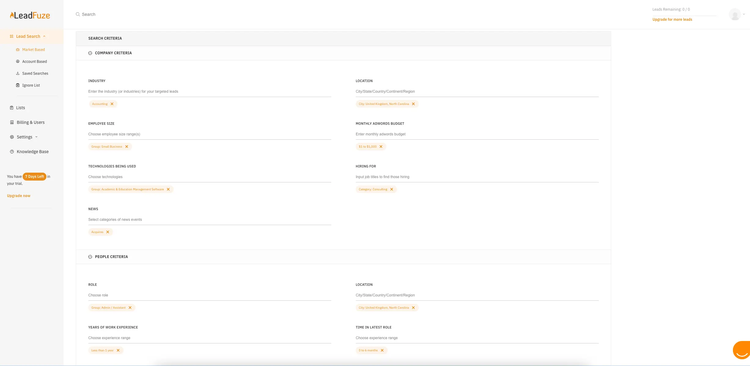Click the Leads Remaining progress bar
This screenshot has width=750, height=366.
click(685, 15)
